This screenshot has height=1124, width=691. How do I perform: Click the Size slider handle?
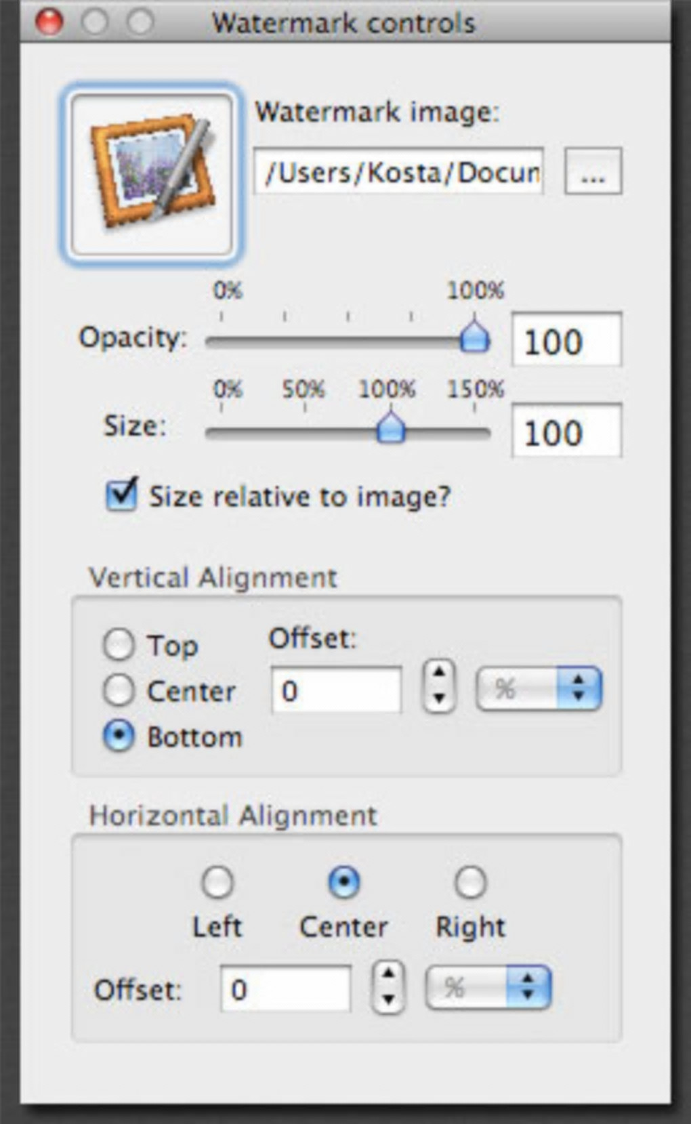(390, 428)
